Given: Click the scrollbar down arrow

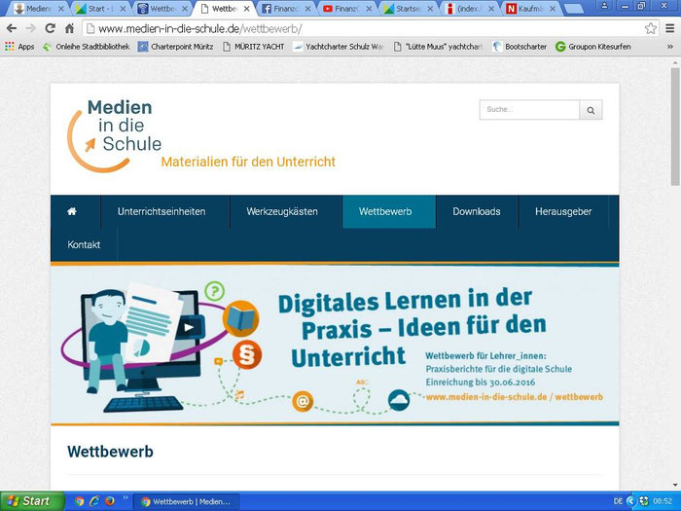Looking at the screenshot, I should click(674, 486).
